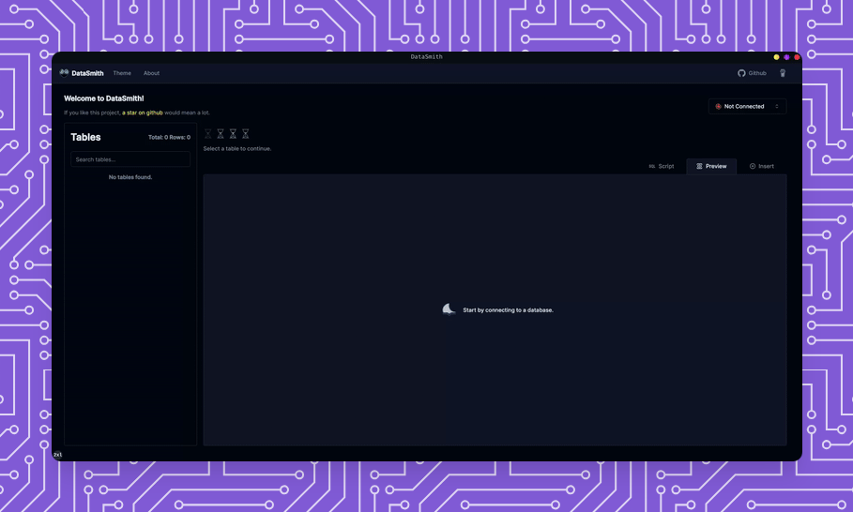Switch to the Insert tab
The height and width of the screenshot is (512, 853).
762,166
